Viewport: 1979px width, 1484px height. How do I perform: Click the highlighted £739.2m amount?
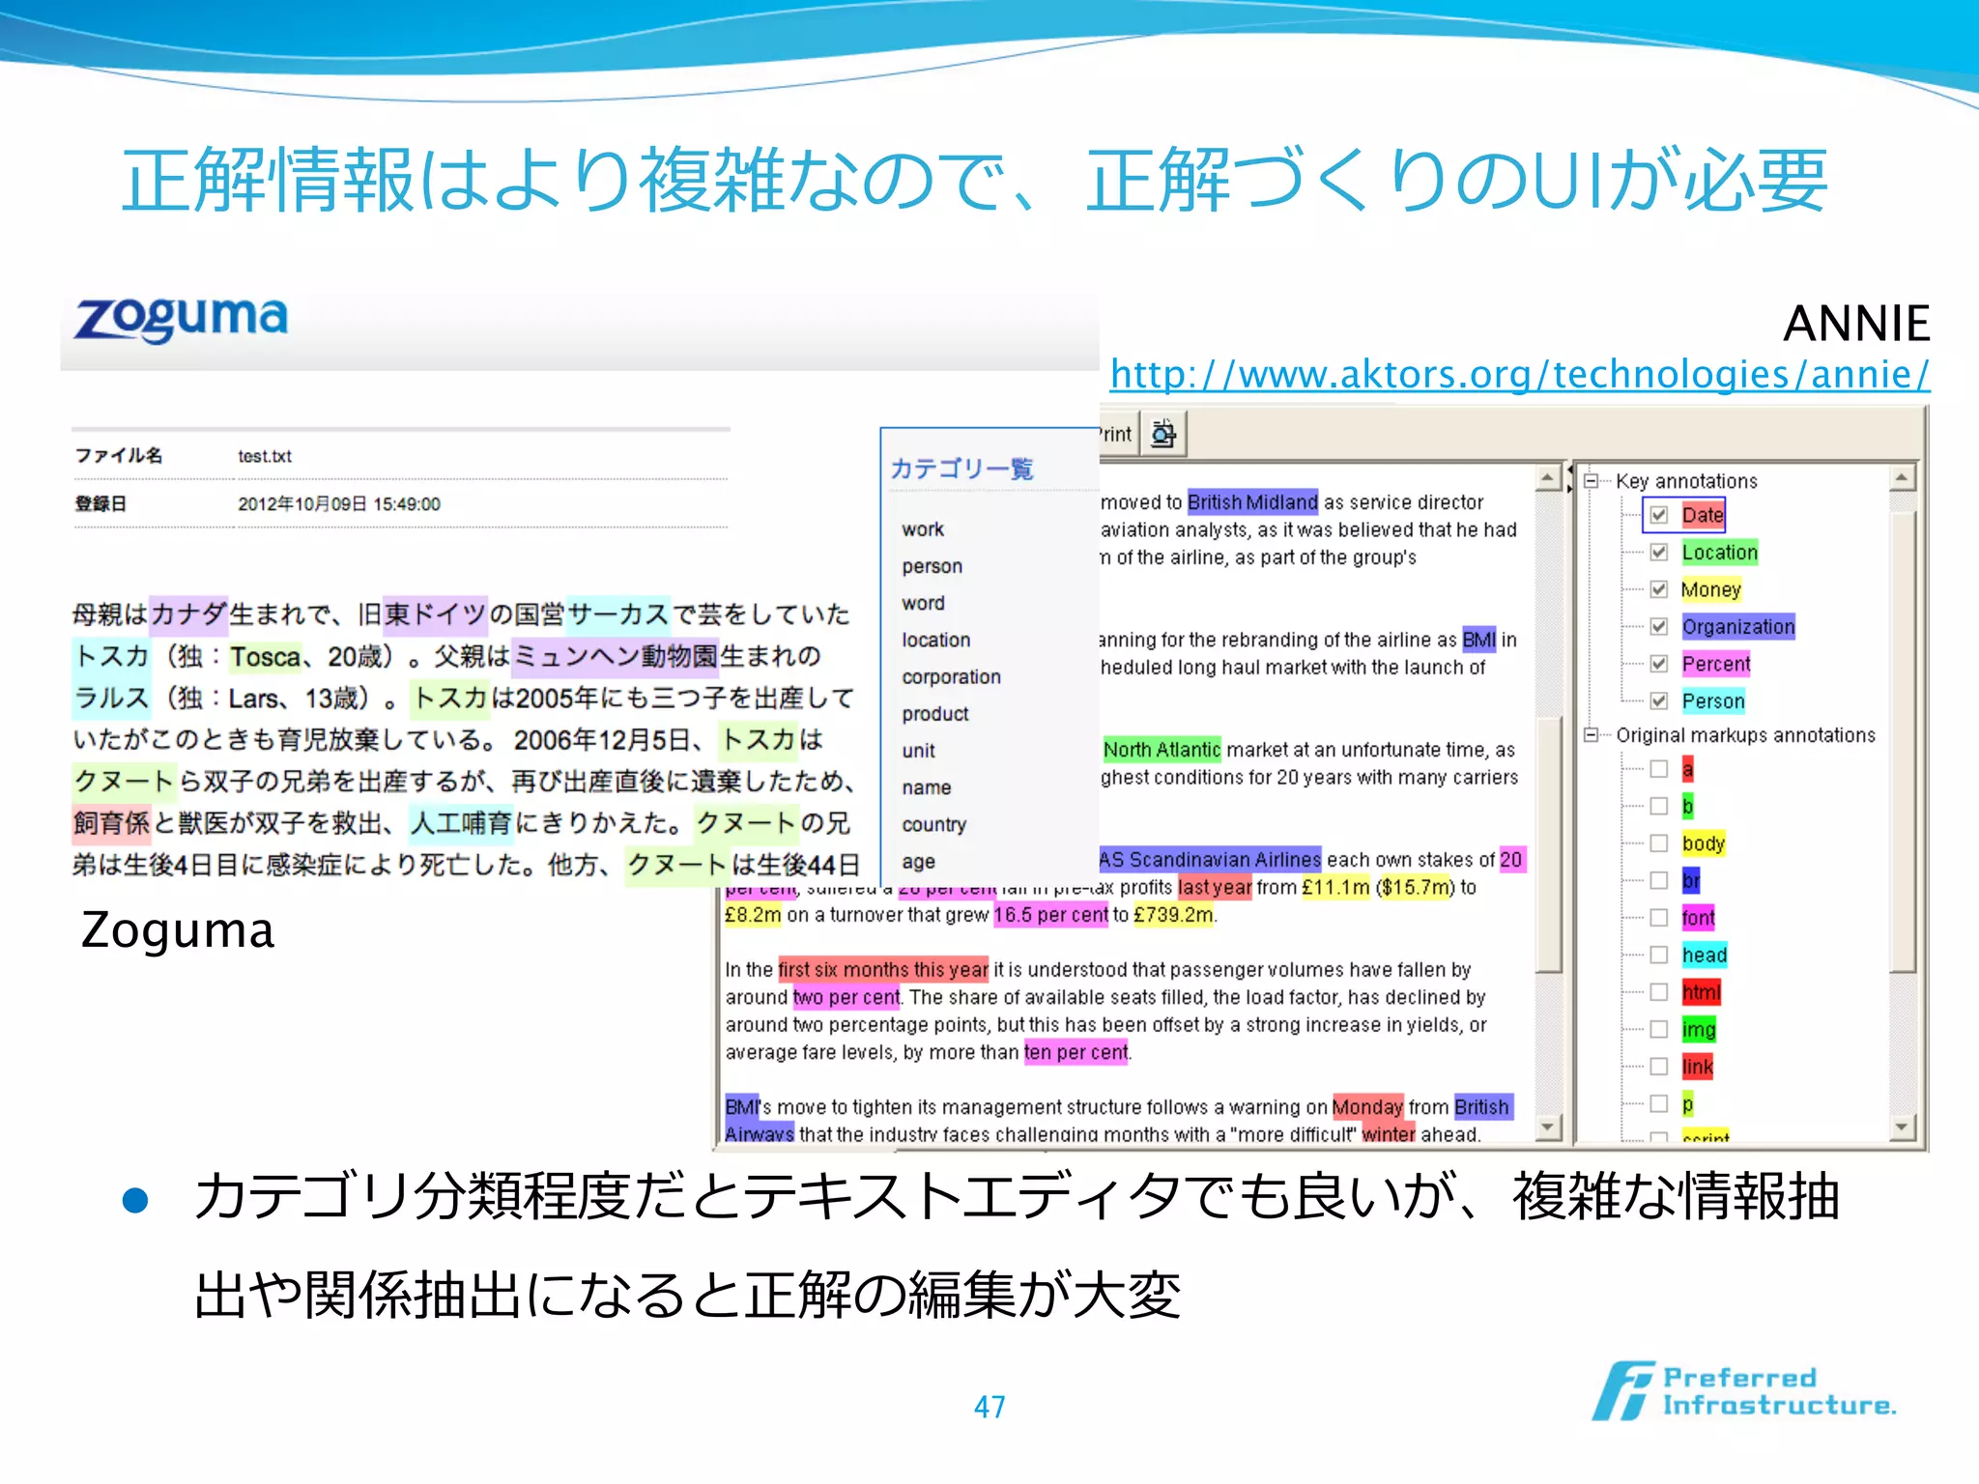click(x=1173, y=914)
